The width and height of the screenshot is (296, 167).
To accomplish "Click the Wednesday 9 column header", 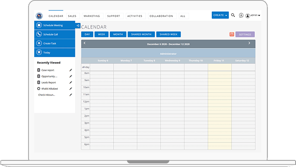I will click(172, 61).
